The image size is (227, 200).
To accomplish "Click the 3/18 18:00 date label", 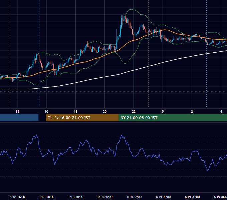I will [x=75, y=197].
